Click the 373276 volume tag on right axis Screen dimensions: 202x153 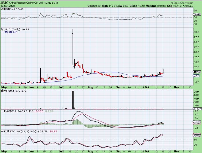pyautogui.click(x=198, y=109)
